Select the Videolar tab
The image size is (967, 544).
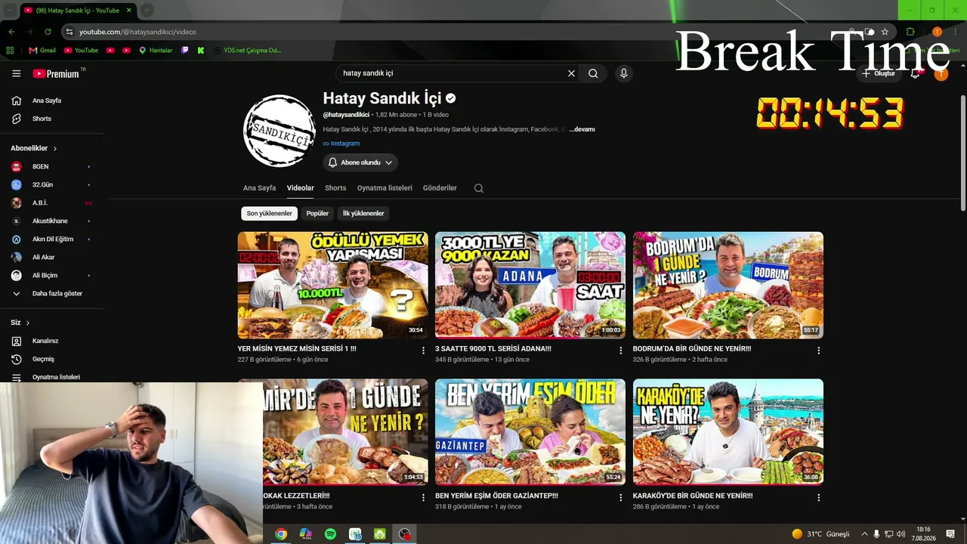tap(301, 188)
